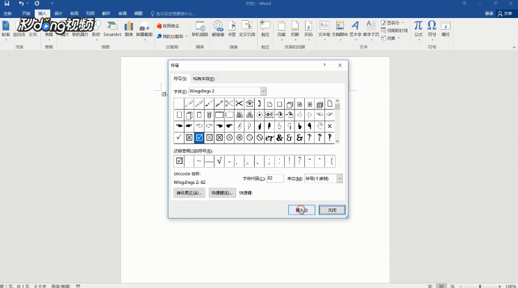Screen dimensions: 518x288
Task: Click the Insert (插入) dialog button
Action: (301, 210)
